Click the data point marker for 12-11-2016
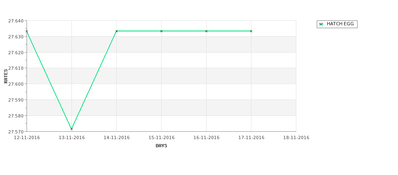The height and width of the screenshot is (175, 398). [27, 31]
